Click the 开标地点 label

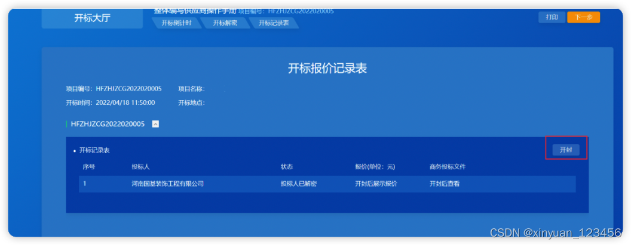192,103
